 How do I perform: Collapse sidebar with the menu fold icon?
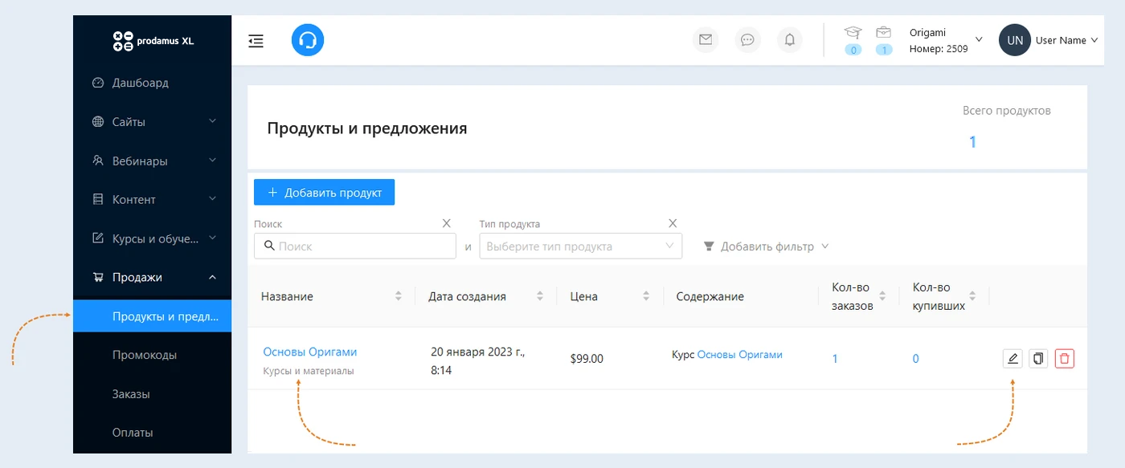coord(256,41)
